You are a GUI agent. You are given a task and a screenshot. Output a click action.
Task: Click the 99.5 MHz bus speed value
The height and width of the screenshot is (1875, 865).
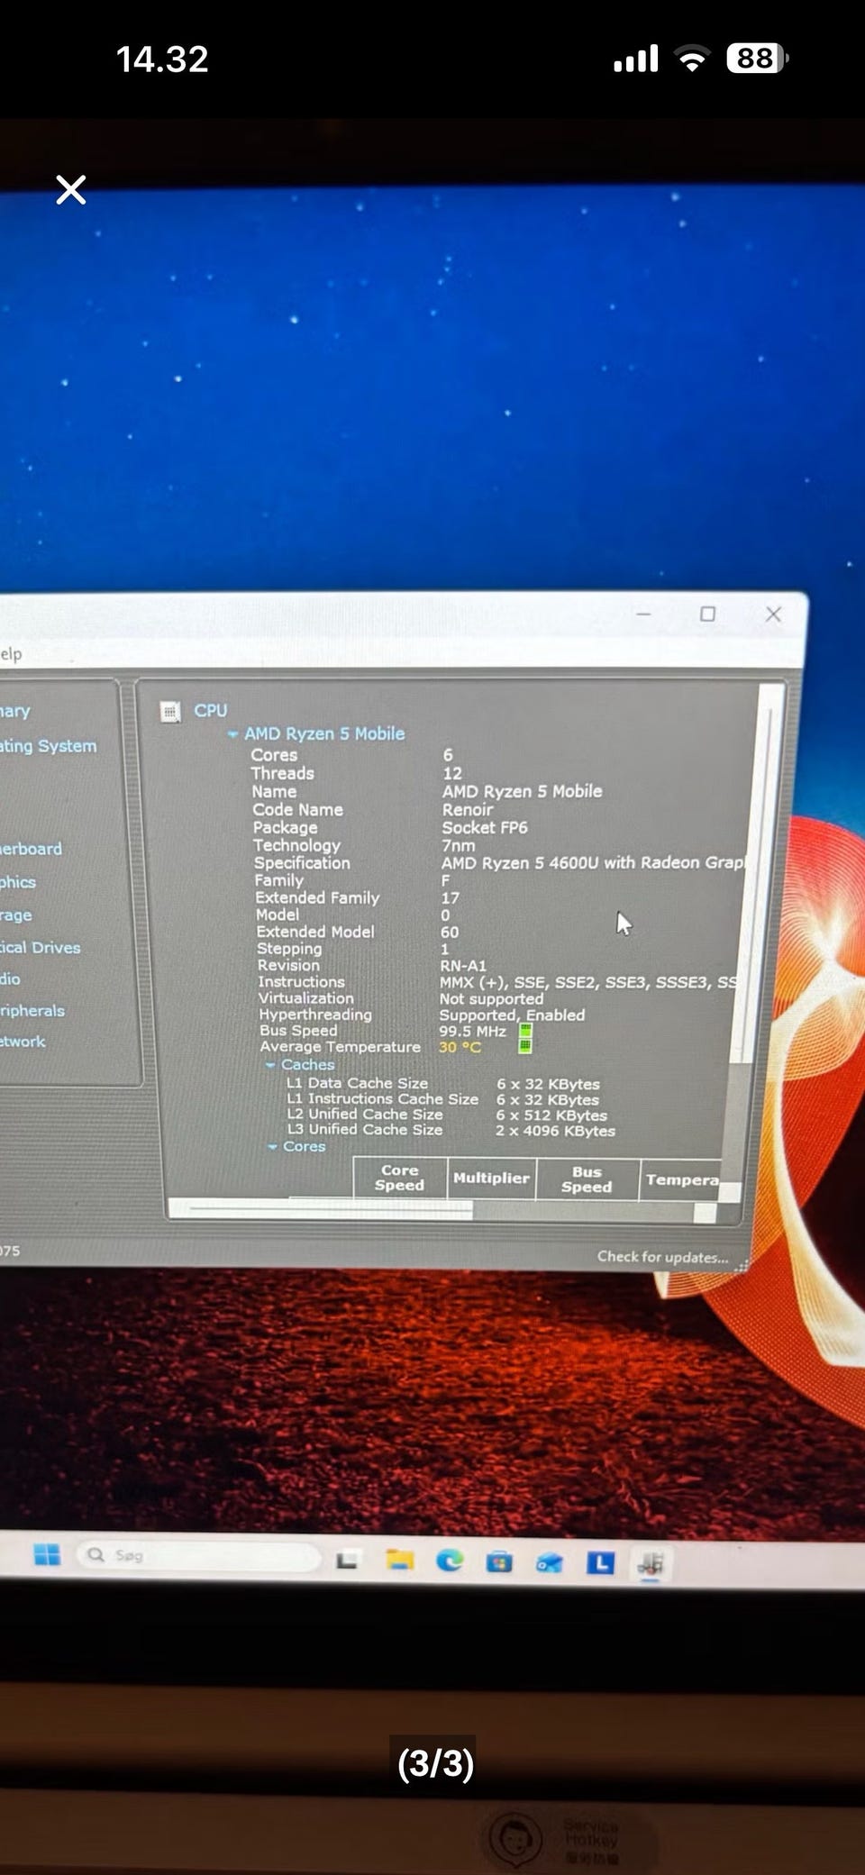point(472,1031)
